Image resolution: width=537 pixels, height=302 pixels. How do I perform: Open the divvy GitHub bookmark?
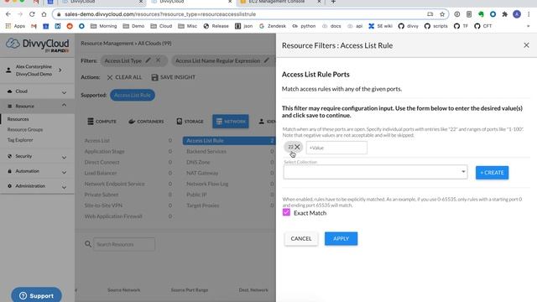coord(409,26)
